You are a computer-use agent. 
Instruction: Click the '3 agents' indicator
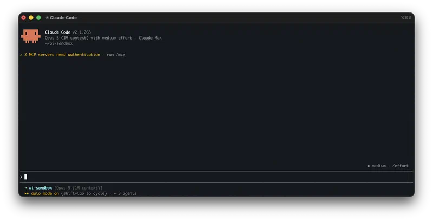tap(127, 193)
